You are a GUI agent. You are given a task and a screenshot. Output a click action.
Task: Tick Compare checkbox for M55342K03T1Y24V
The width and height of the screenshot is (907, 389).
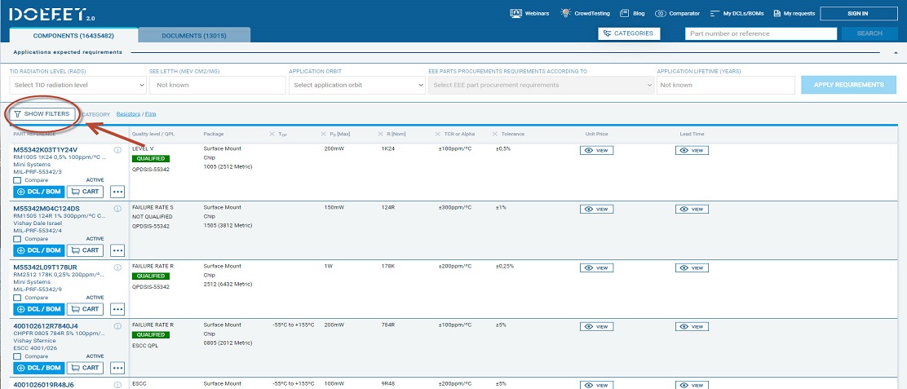pyautogui.click(x=17, y=180)
